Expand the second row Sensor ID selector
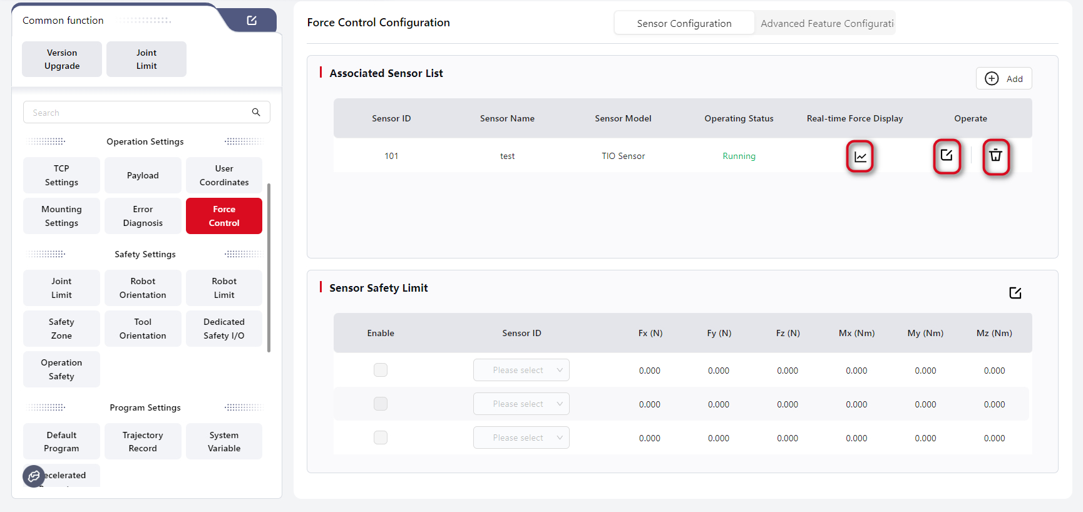Image resolution: width=1083 pixels, height=512 pixels. tap(521, 404)
